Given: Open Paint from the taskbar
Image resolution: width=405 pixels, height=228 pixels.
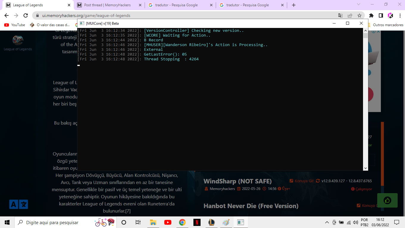Looking at the screenshot, I should pos(226,222).
